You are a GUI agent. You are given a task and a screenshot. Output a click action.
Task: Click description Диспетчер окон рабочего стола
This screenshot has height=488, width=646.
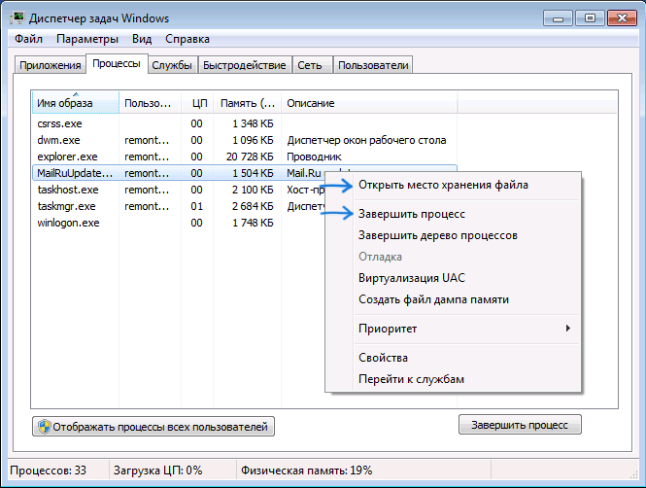366,140
